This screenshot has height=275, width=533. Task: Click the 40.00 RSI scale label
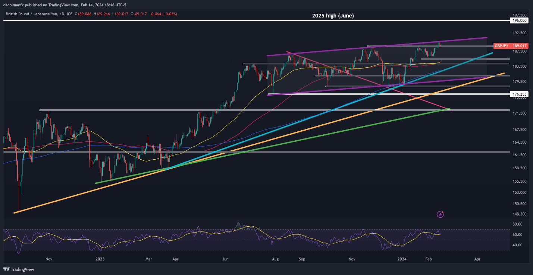tap(517, 245)
